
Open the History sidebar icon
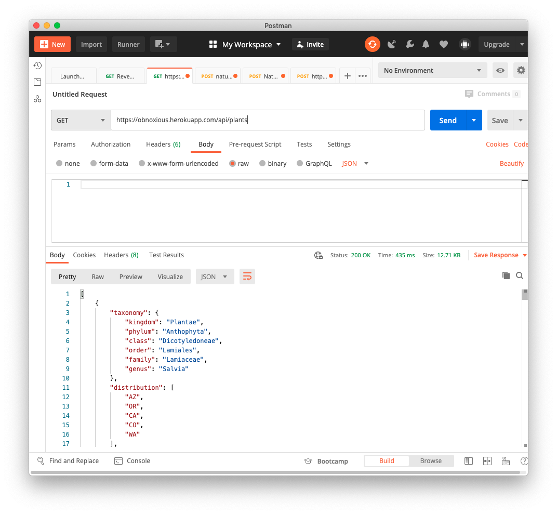(x=37, y=65)
